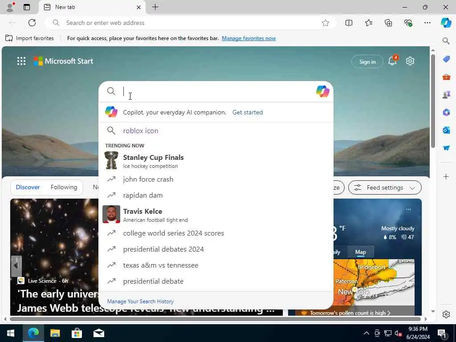Open the notifications bell
456x342 pixels.
point(393,61)
